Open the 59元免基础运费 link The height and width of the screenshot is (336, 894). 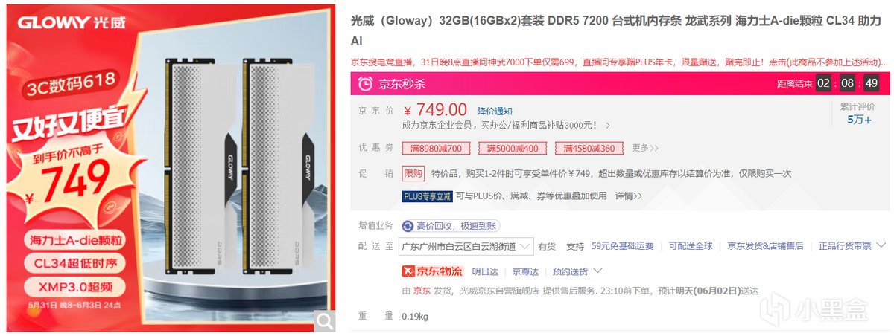623,246
